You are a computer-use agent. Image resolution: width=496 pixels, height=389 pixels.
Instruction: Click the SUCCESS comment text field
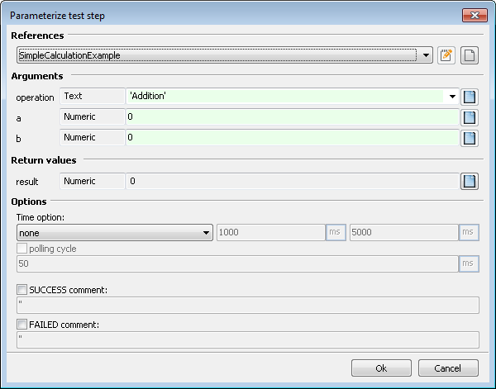[248, 305]
